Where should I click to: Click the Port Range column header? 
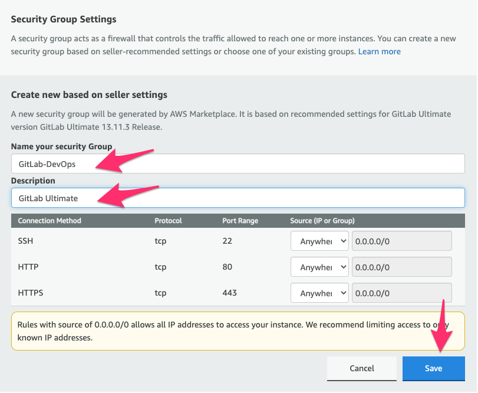[x=240, y=221]
